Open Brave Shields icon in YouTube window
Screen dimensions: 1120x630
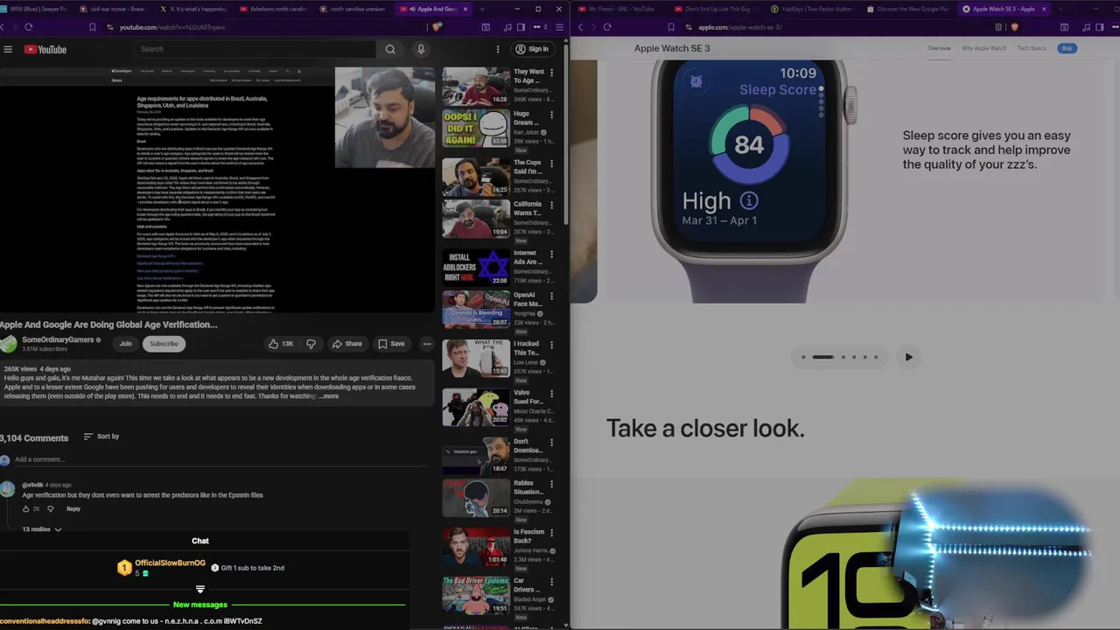click(437, 27)
